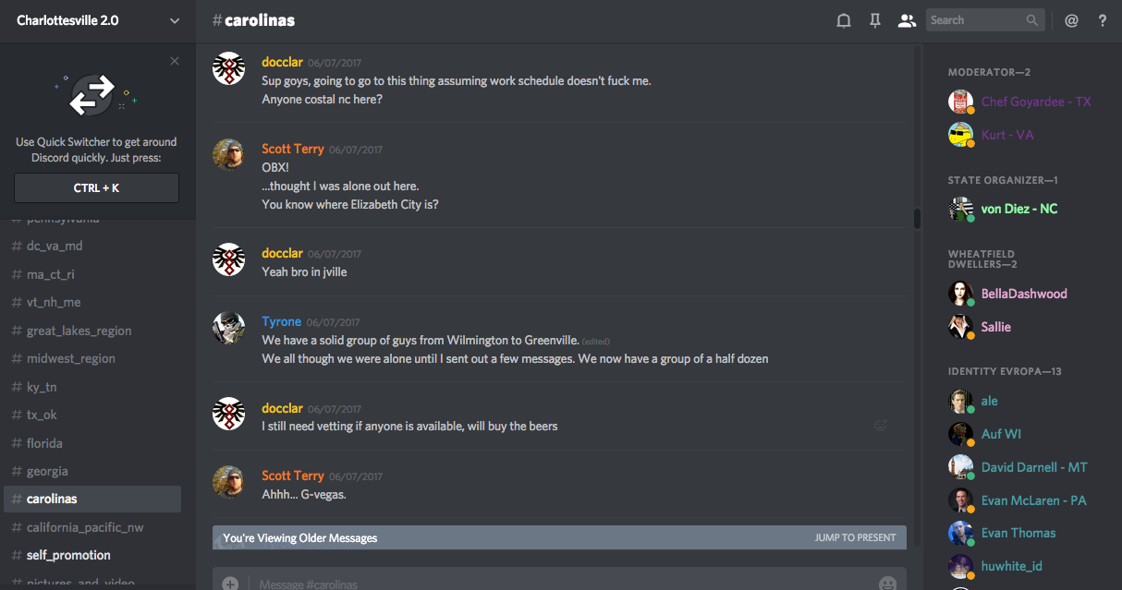Viewport: 1122px width, 590px height.
Task: Expand the Charlottesville 2.0 server menu
Action: (x=175, y=20)
